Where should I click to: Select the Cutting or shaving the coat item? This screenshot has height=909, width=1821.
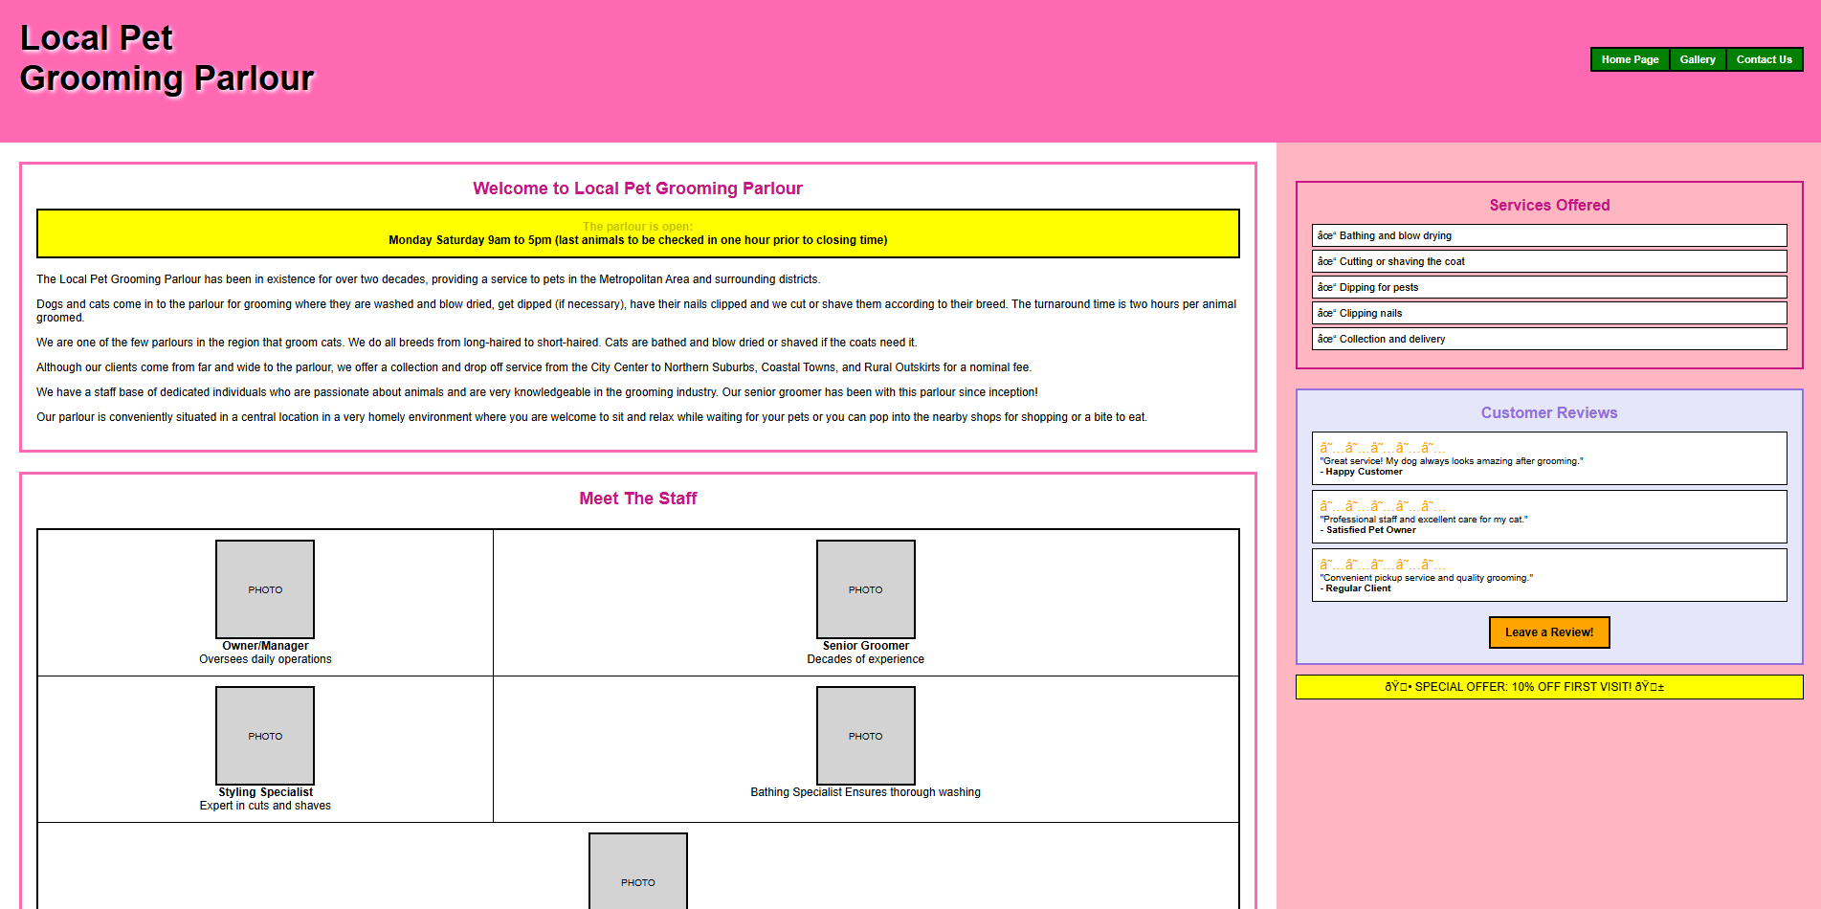point(1548,261)
